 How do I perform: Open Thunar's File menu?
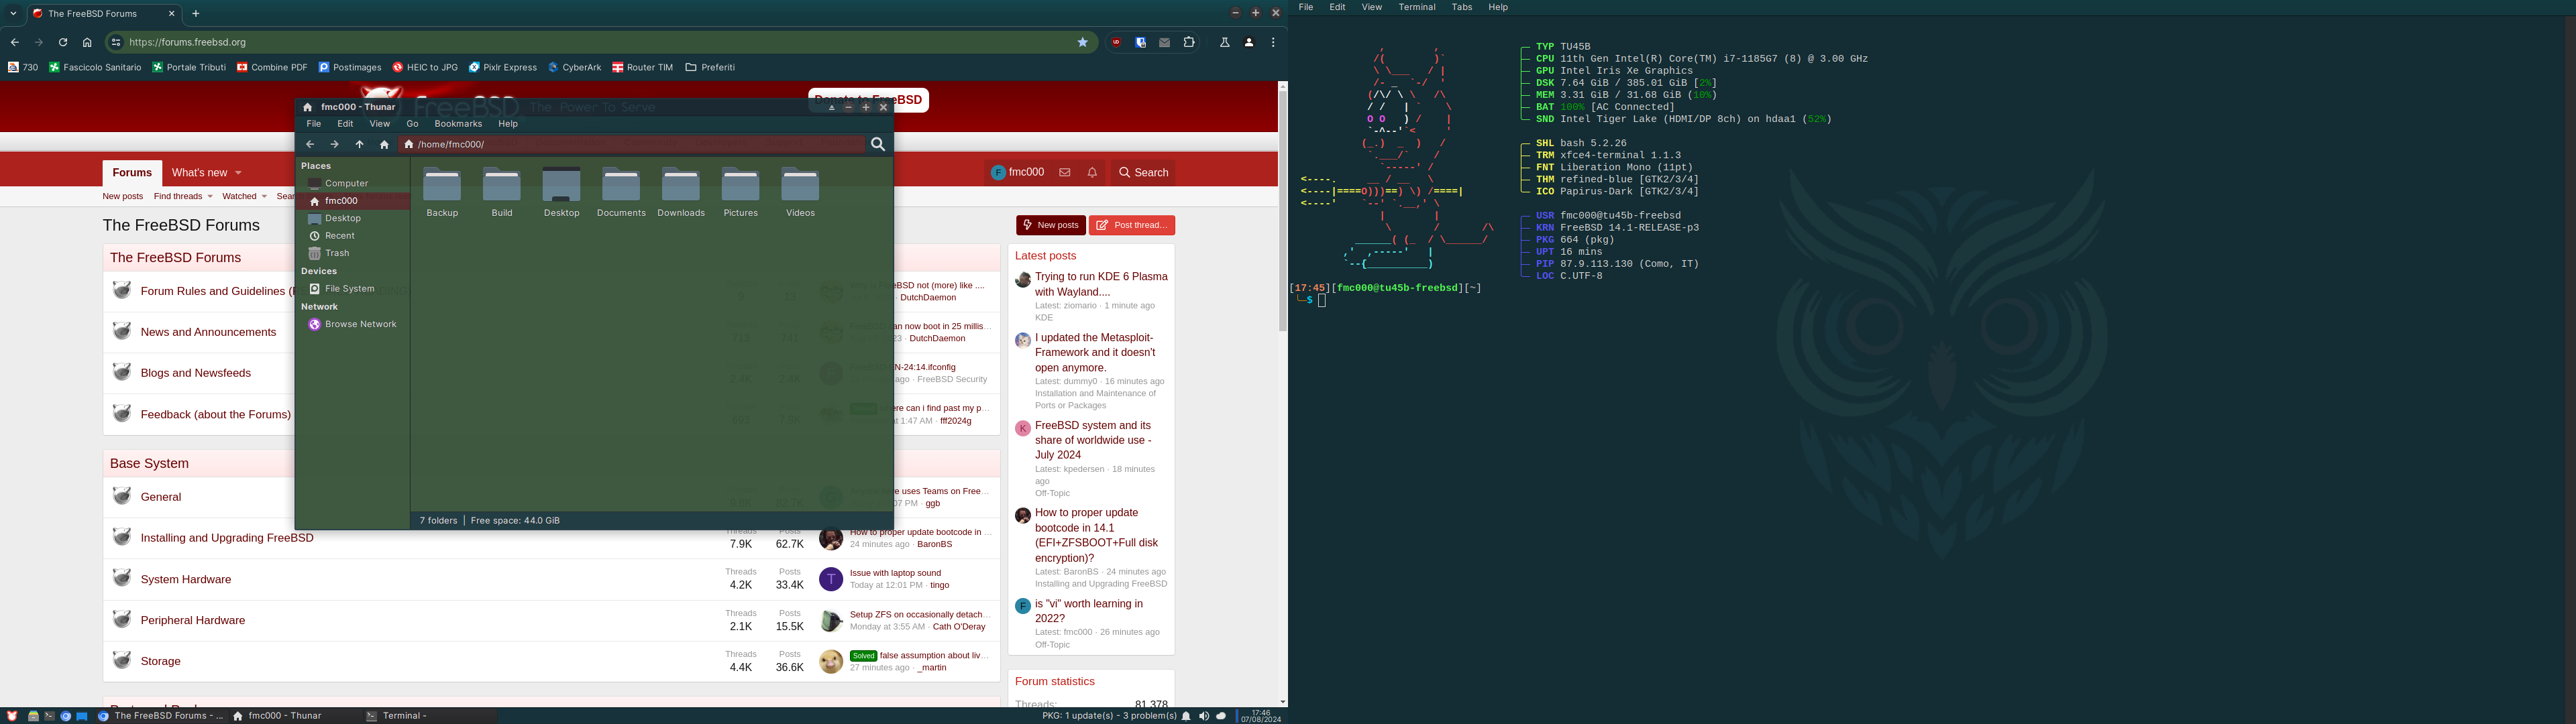[314, 124]
